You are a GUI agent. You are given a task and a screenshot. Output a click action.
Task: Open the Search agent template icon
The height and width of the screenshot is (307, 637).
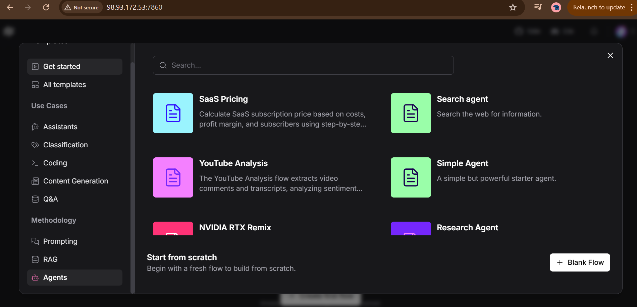pyautogui.click(x=411, y=113)
